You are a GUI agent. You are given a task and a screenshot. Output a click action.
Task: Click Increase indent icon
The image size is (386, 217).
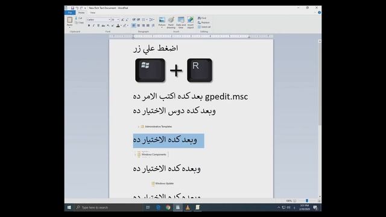click(x=139, y=20)
